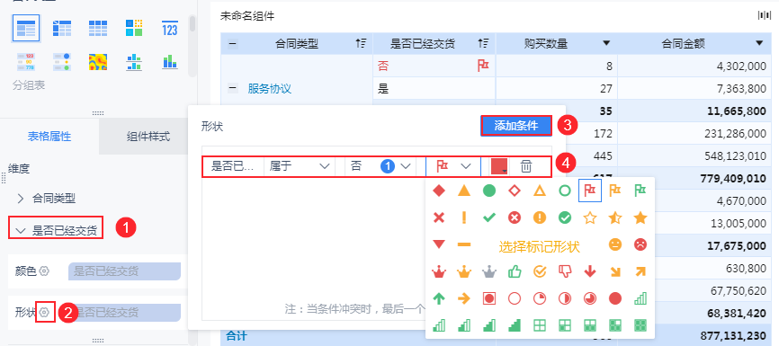Screen dimensions: 779x346
Task: Pick the green thumbs-up marker
Action: click(x=515, y=271)
